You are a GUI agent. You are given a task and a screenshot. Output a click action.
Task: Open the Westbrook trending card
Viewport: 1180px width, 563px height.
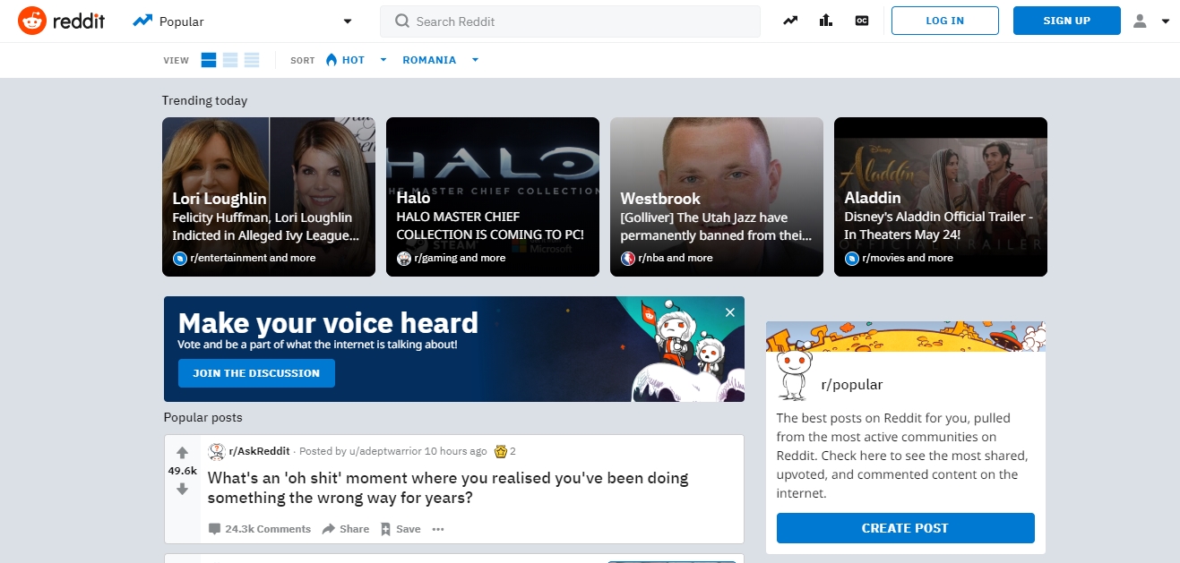(717, 197)
